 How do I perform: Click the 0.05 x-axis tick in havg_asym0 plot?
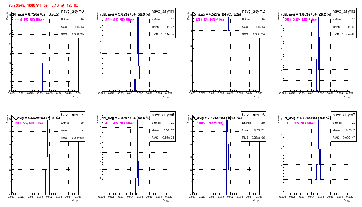click(78, 93)
